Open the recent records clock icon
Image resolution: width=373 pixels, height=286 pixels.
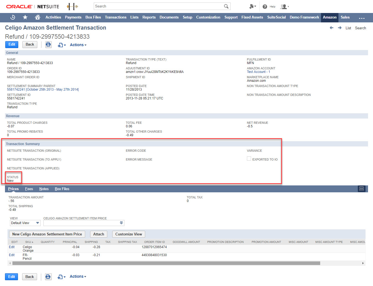pos(13,17)
